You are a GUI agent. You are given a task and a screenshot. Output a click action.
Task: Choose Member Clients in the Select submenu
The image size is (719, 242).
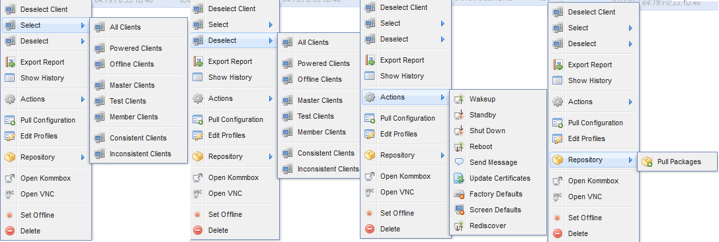click(x=134, y=117)
